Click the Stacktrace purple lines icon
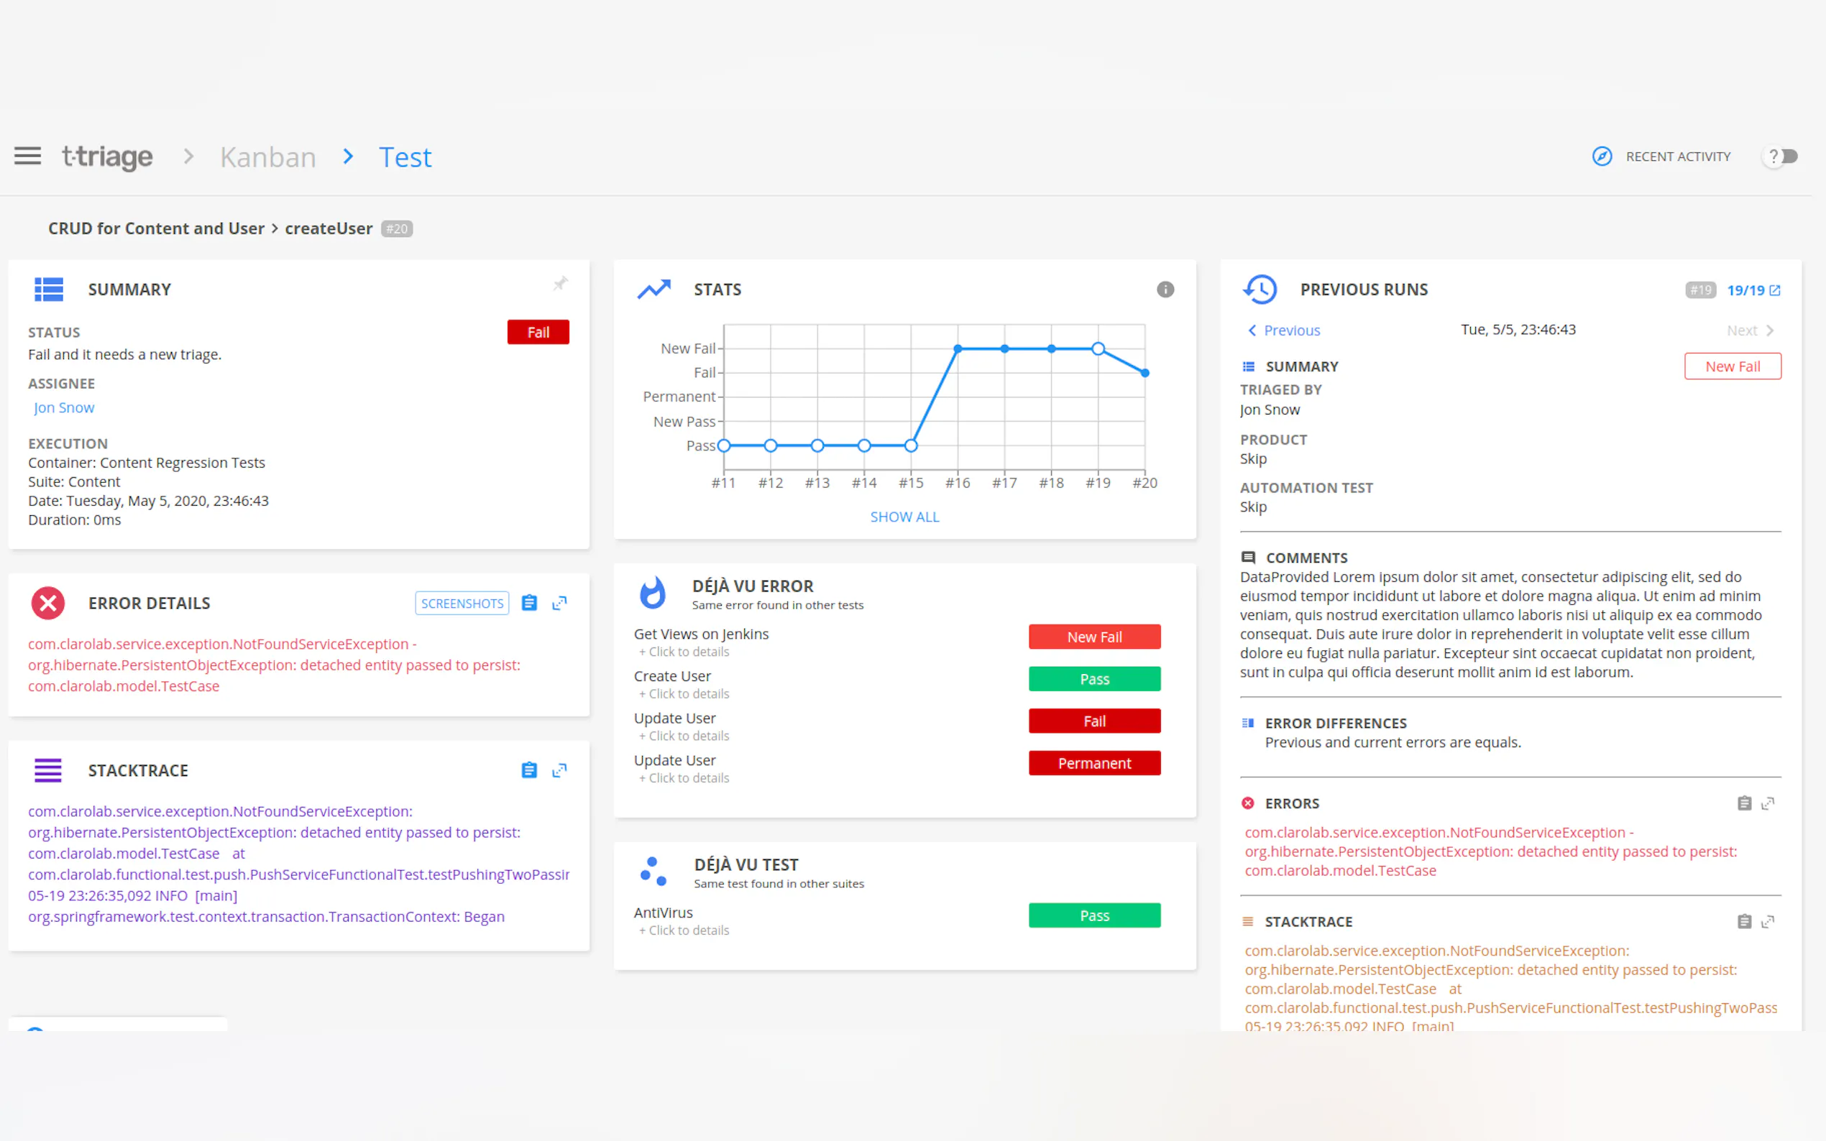This screenshot has width=1826, height=1141. pos(48,770)
